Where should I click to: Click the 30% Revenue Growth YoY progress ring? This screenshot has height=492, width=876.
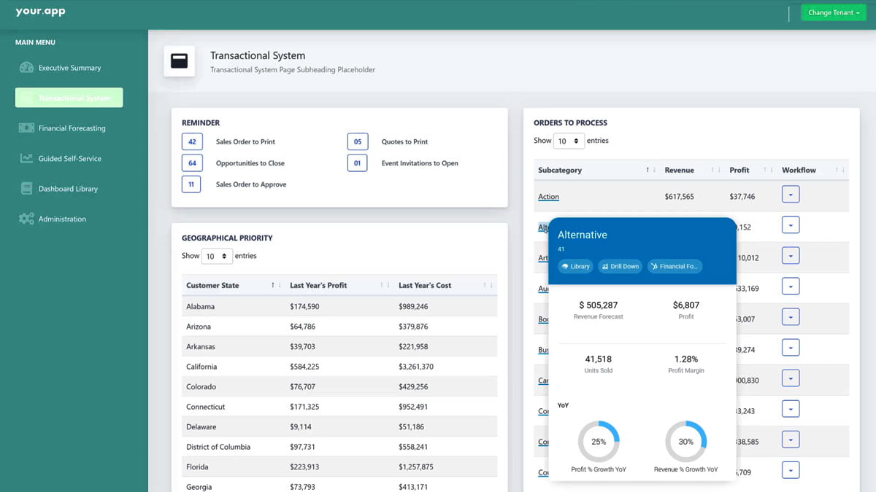(685, 441)
